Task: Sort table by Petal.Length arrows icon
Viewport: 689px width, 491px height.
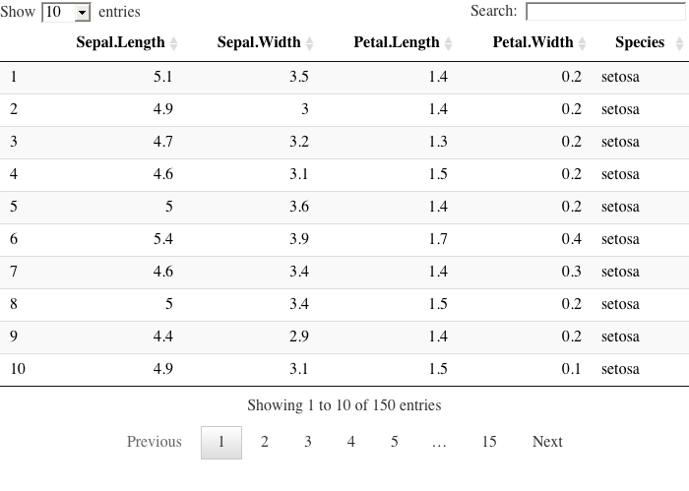Action: (x=449, y=43)
